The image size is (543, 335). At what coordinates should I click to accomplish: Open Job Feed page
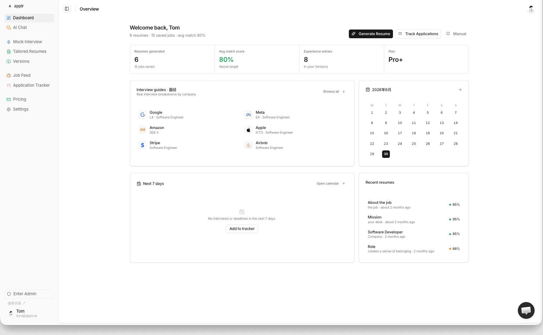click(29, 76)
